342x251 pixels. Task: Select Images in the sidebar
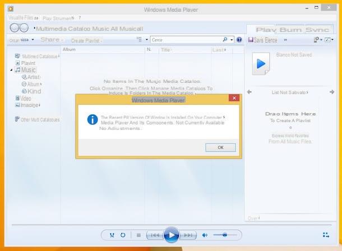(x=27, y=105)
